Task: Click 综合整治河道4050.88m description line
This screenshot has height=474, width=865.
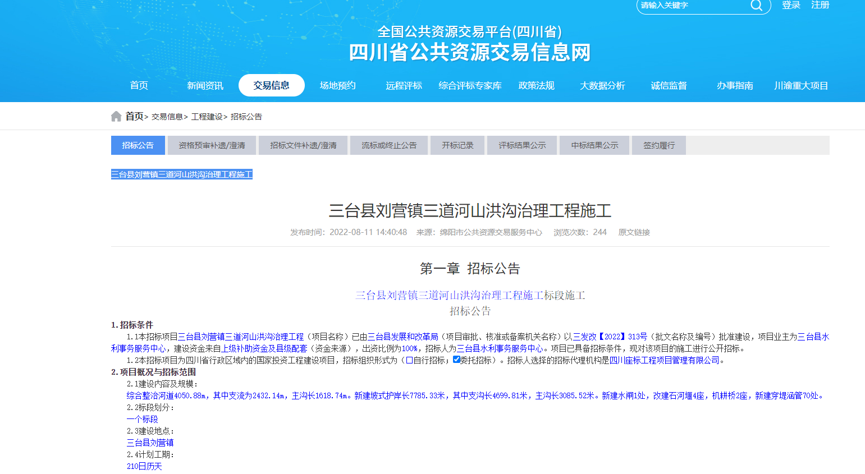Action: click(476, 395)
